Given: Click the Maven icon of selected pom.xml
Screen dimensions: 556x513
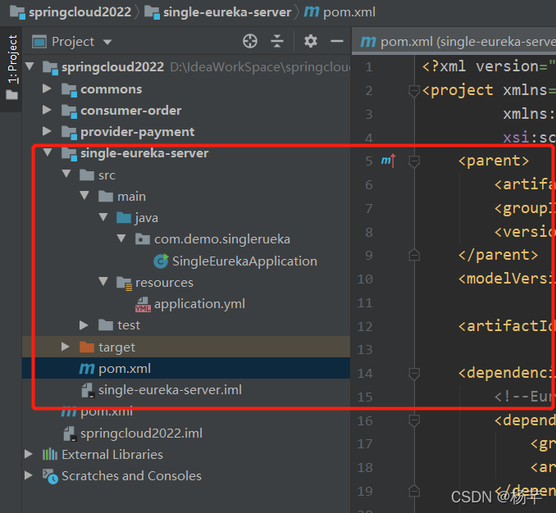Looking at the screenshot, I should point(87,369).
